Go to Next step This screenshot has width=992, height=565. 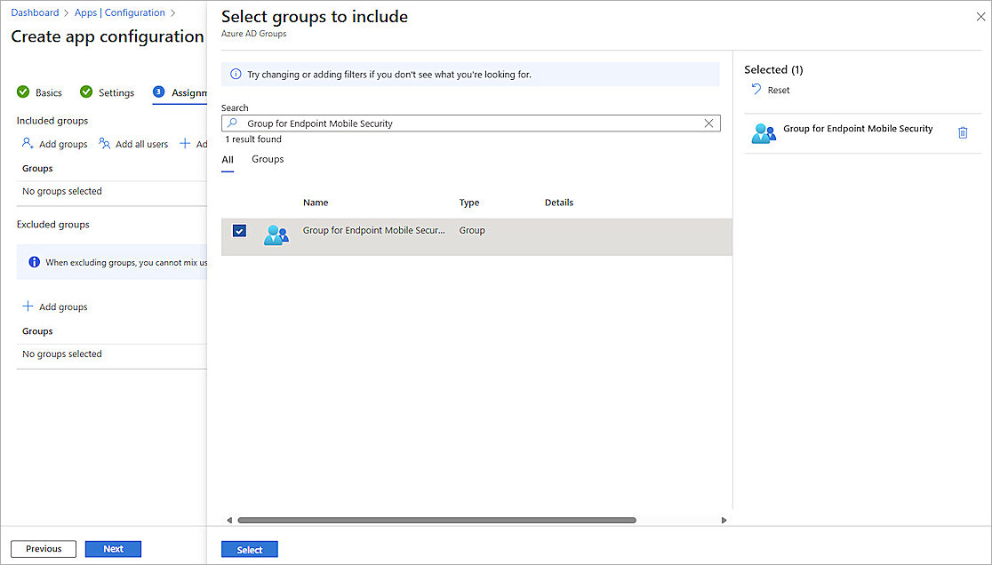[113, 549]
